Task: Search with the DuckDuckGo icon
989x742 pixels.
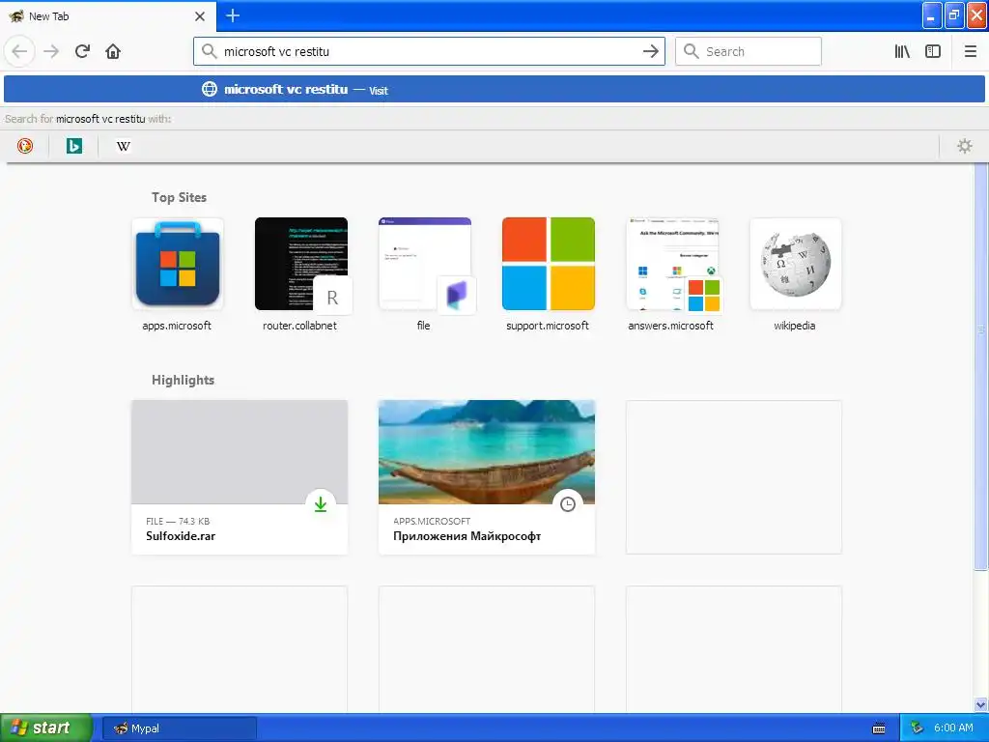Action: click(x=24, y=147)
